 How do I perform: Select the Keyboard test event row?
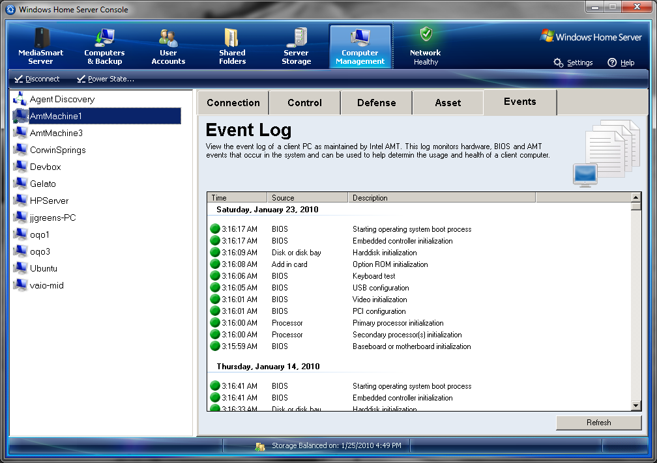pos(419,276)
